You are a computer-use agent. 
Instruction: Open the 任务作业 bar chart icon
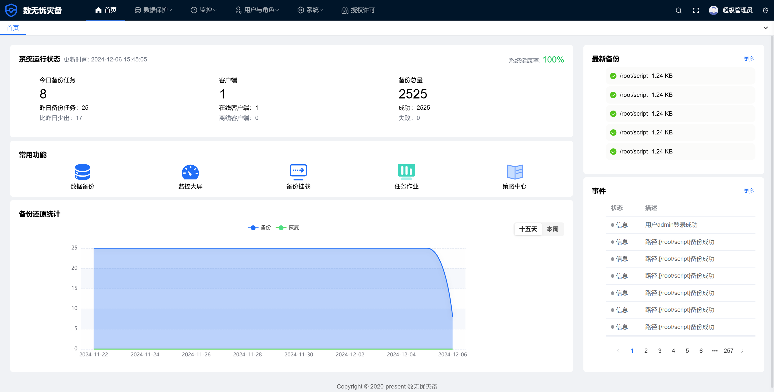point(406,171)
